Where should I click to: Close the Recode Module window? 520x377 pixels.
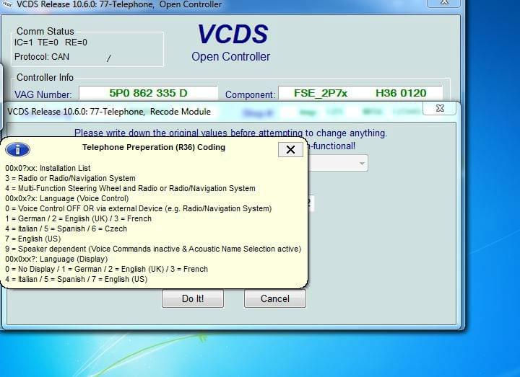click(440, 108)
